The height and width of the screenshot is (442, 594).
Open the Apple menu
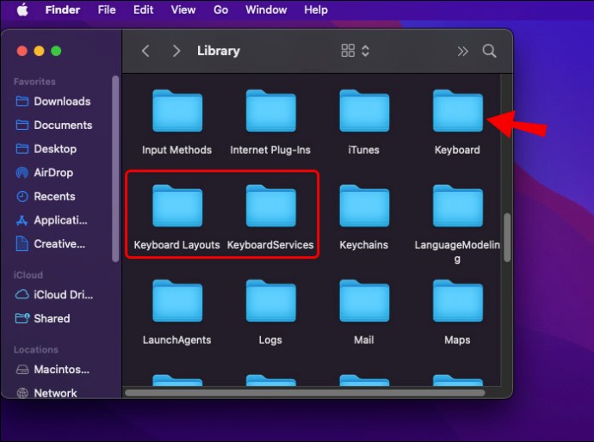pos(22,9)
